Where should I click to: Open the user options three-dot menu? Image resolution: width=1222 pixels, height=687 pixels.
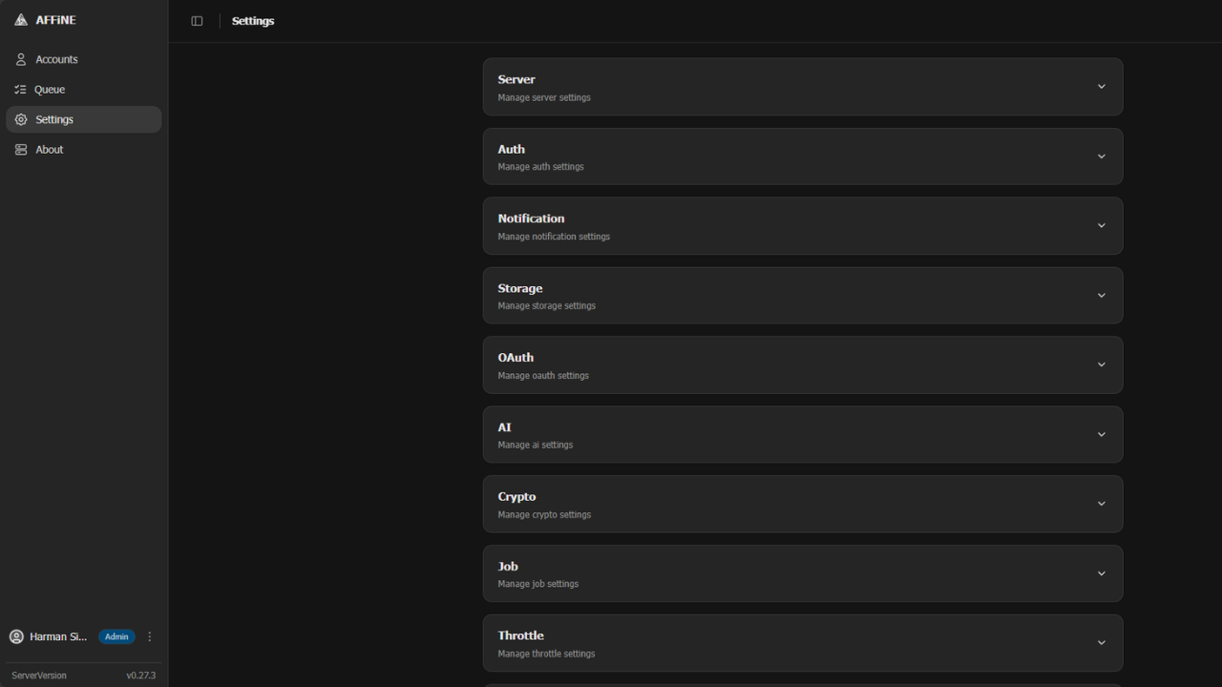150,636
